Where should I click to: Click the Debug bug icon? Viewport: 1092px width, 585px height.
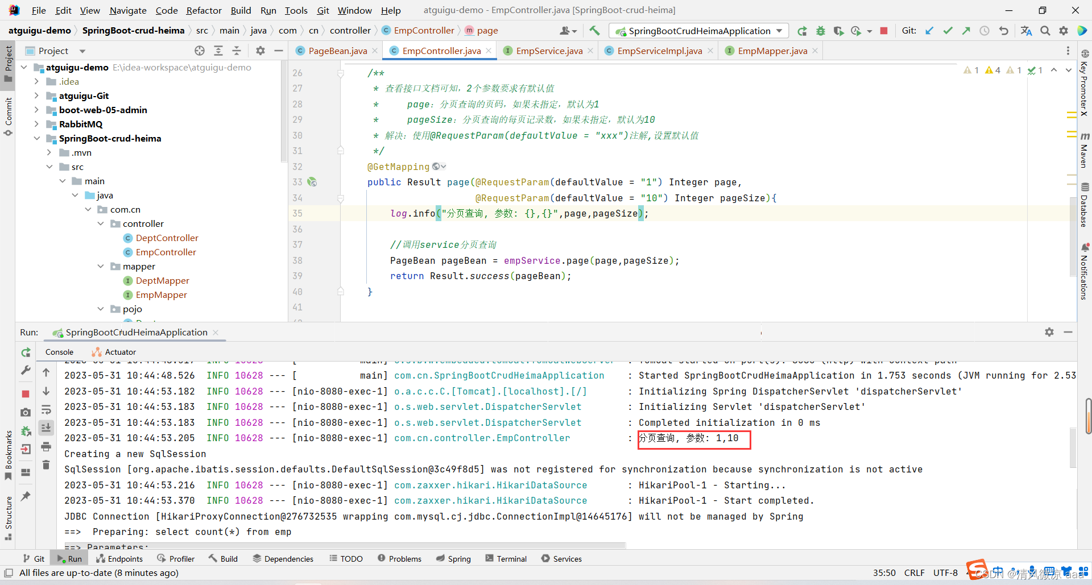[820, 31]
